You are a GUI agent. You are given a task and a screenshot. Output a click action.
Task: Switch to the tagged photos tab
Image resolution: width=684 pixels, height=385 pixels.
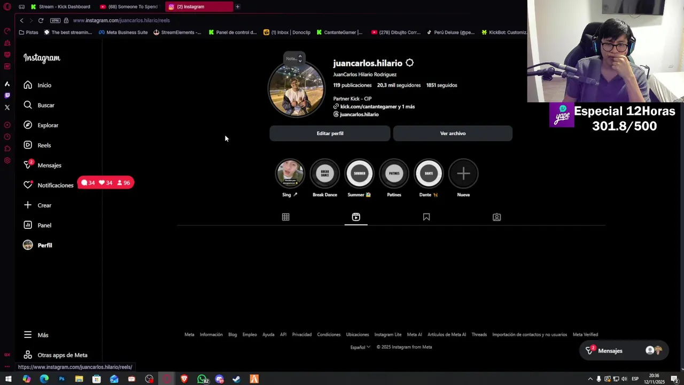point(497,217)
